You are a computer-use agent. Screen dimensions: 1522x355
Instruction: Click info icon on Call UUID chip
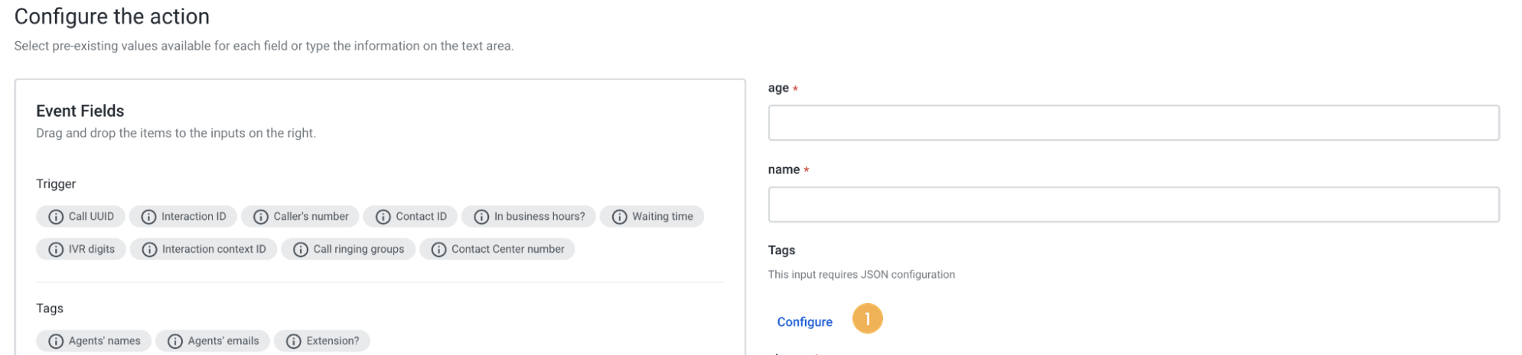pos(56,217)
